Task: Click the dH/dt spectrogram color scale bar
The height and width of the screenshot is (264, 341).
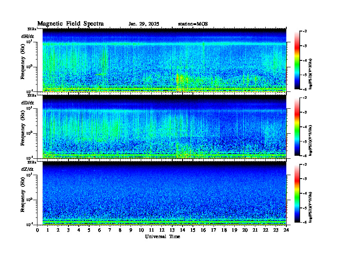Action: [297, 60]
